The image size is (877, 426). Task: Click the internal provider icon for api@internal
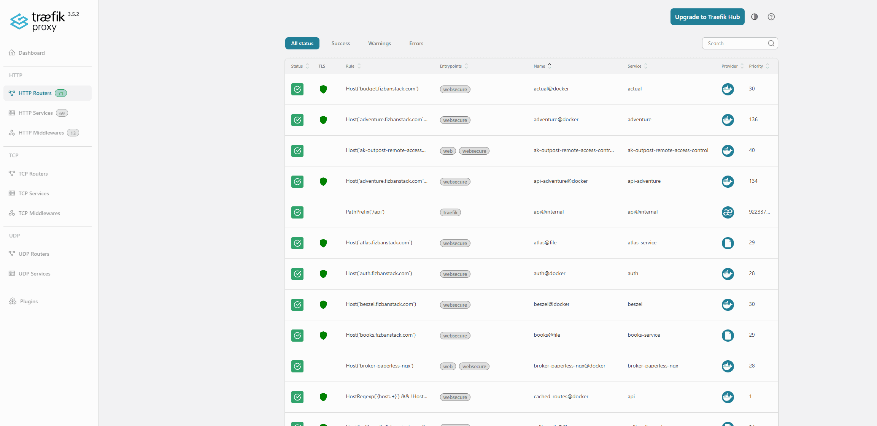[728, 212]
